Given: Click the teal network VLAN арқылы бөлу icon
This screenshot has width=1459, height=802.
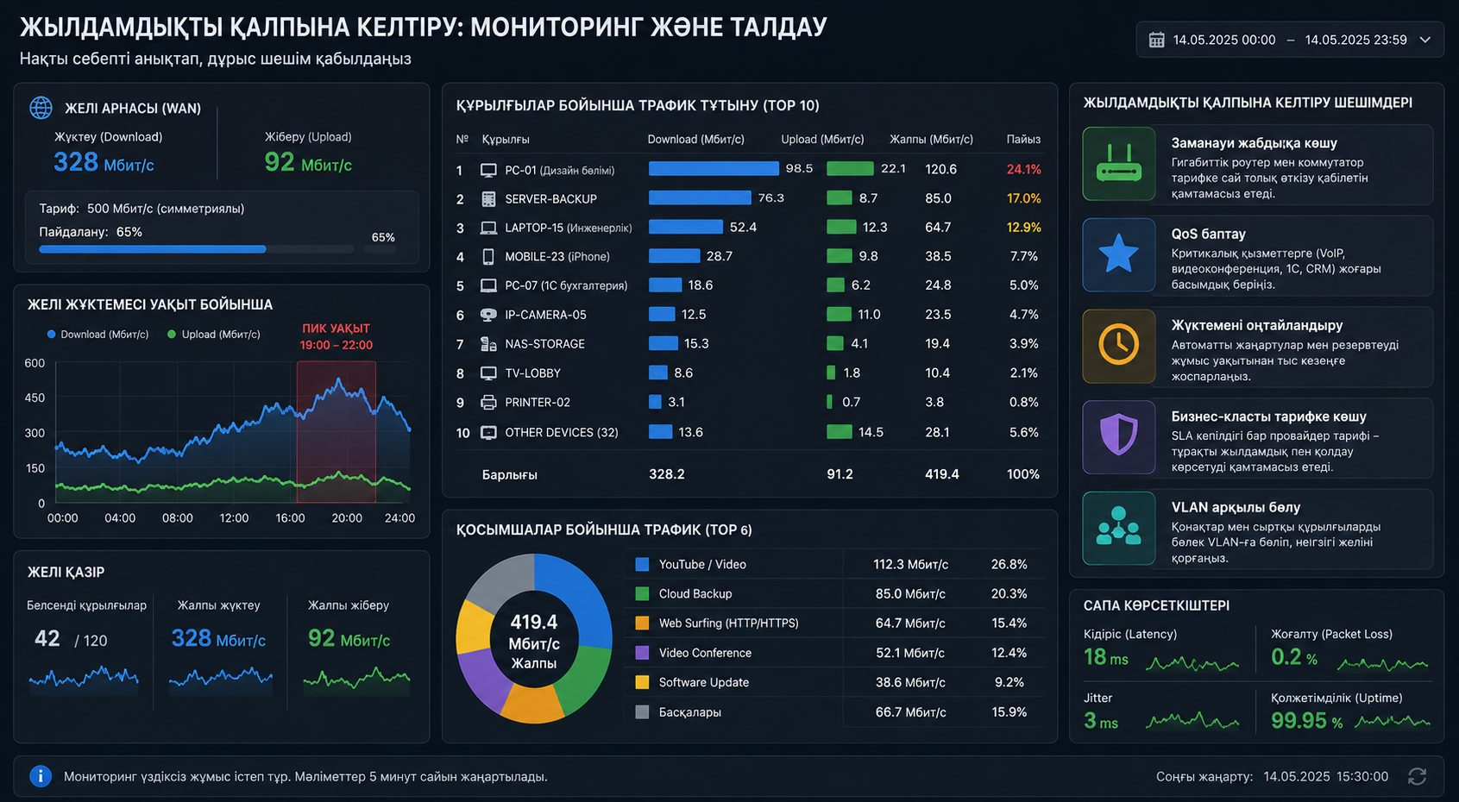Looking at the screenshot, I should [1118, 529].
